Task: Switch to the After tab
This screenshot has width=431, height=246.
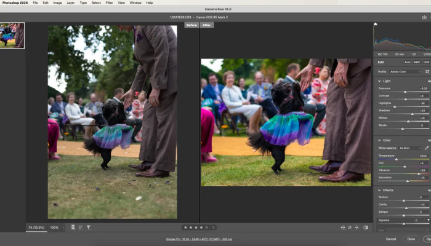Action: pyautogui.click(x=206, y=25)
